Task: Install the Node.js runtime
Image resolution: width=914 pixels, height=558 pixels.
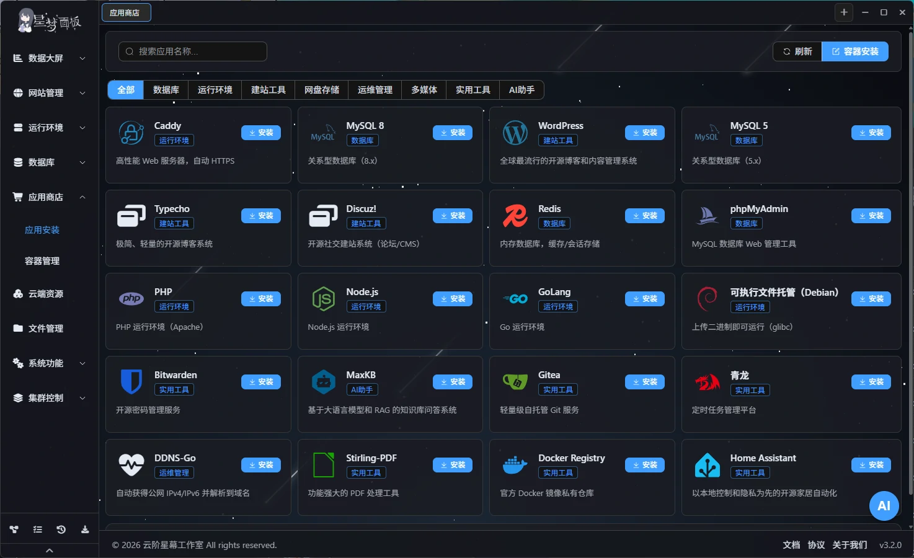Action: tap(453, 299)
